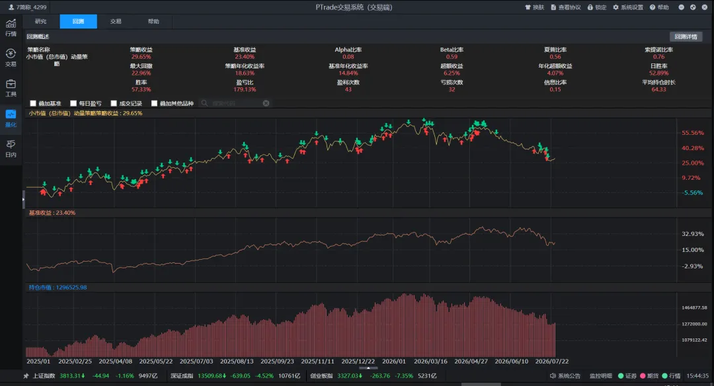The image size is (714, 386).
Task: Switch to the 研究 tab
Action: [40, 21]
